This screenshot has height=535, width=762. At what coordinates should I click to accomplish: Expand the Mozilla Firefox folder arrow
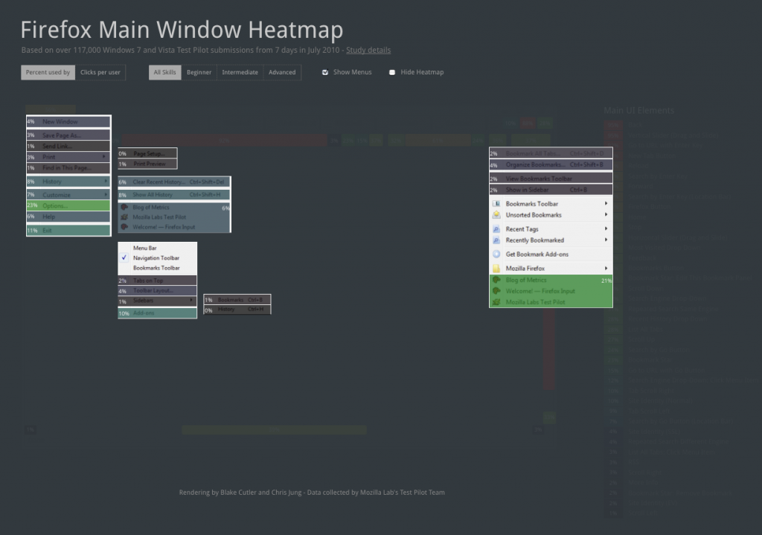(x=606, y=268)
